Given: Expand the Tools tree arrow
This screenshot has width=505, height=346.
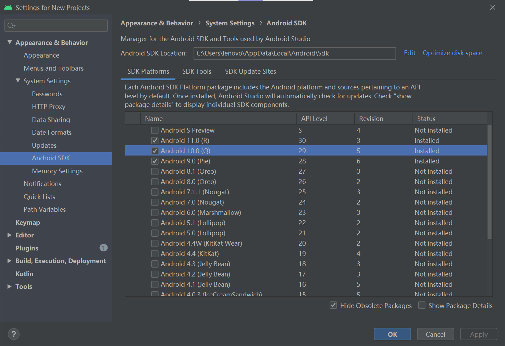Looking at the screenshot, I should tap(10, 286).
